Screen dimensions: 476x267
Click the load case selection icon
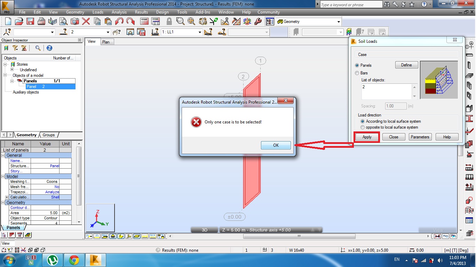(156, 32)
